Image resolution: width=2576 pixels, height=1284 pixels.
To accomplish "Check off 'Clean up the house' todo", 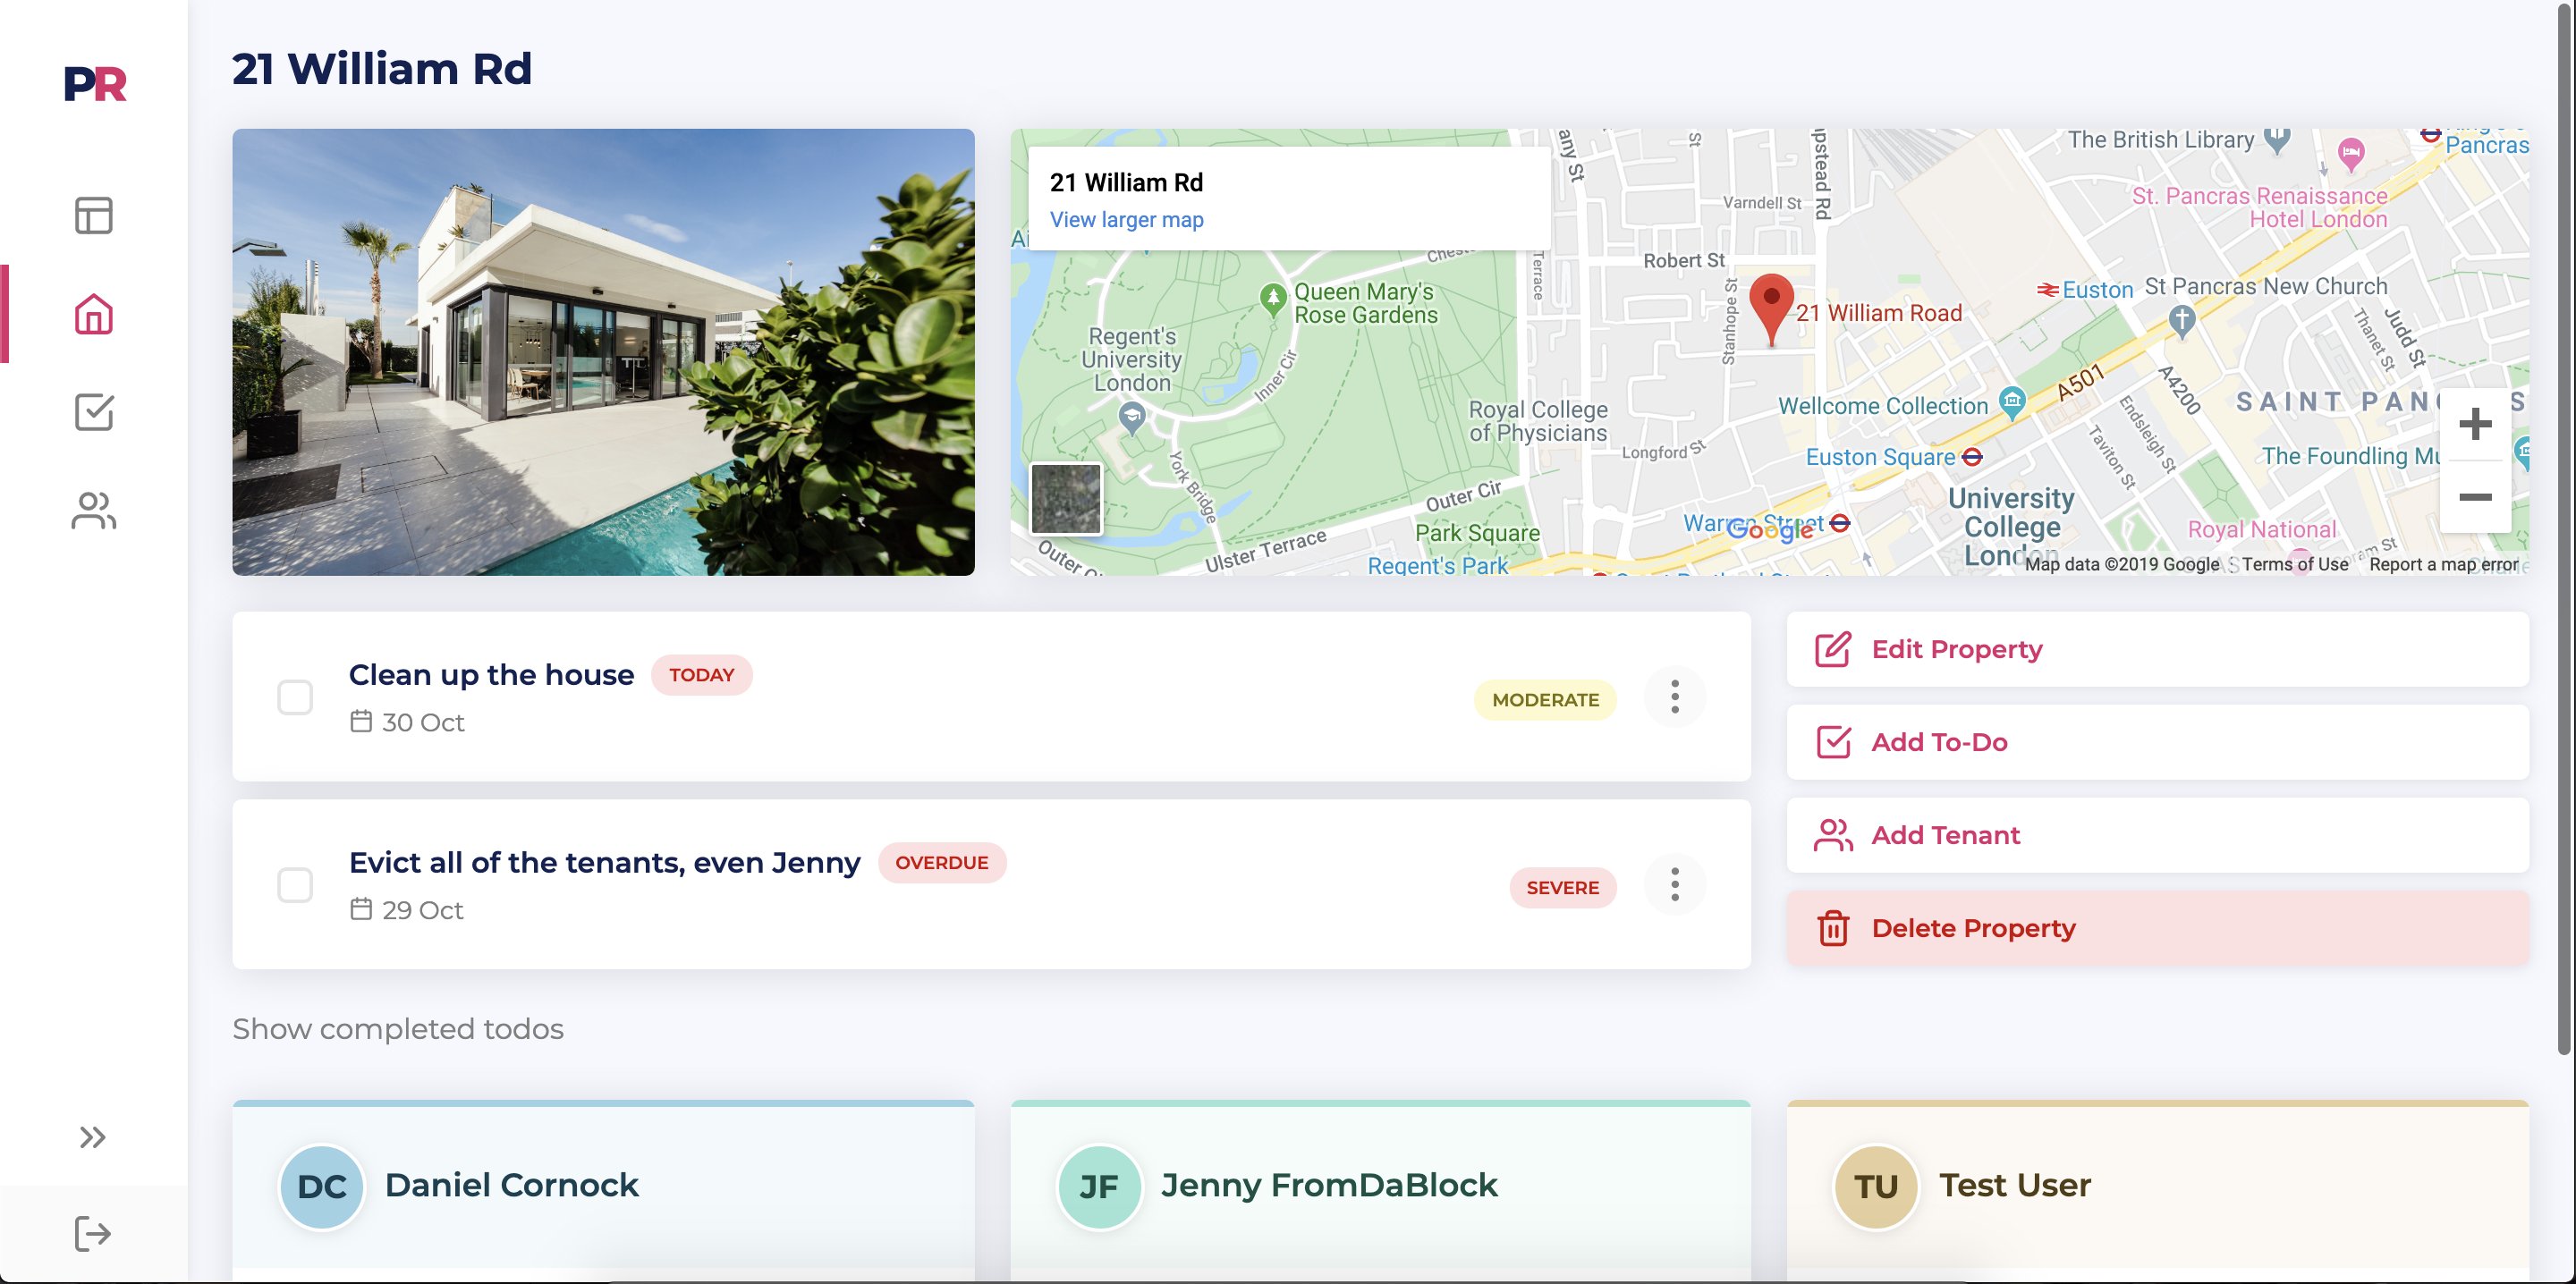I will 295,697.
